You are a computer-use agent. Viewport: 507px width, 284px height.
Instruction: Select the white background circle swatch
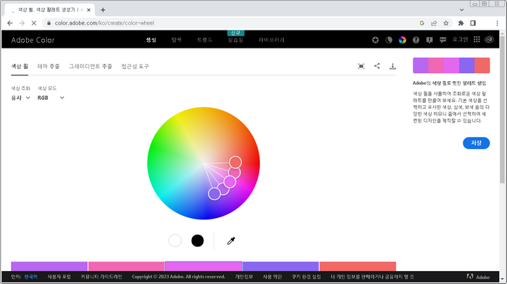175,241
